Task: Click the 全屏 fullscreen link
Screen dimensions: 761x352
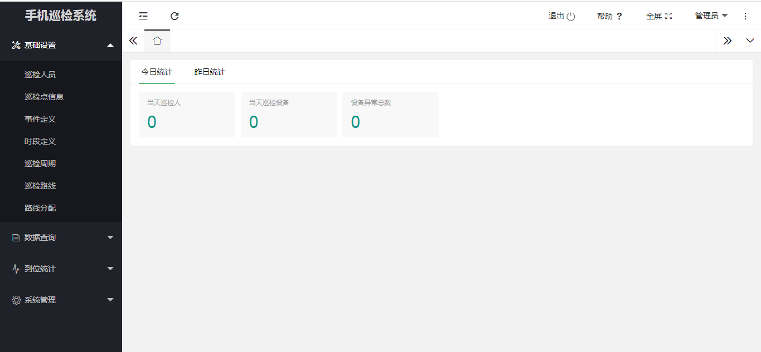Action: (654, 16)
